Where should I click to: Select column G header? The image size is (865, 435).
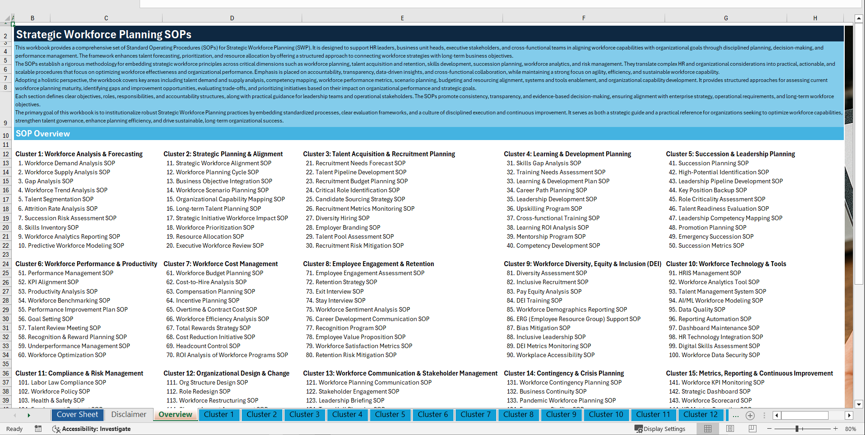pos(726,18)
